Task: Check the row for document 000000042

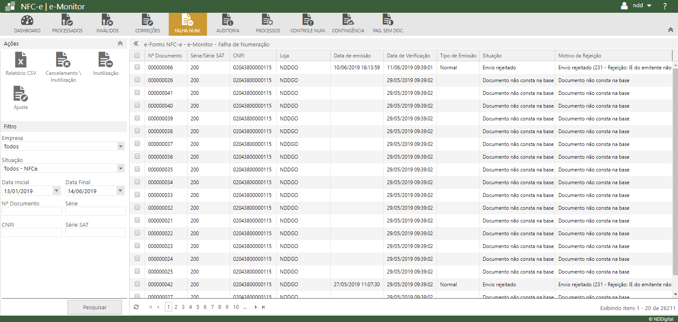Action: click(137, 284)
